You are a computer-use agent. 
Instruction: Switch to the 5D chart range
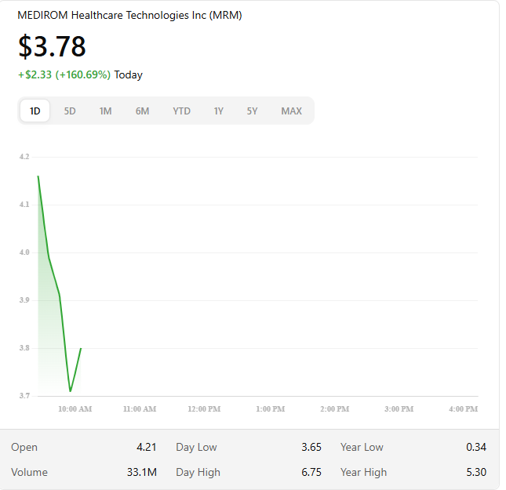click(70, 111)
